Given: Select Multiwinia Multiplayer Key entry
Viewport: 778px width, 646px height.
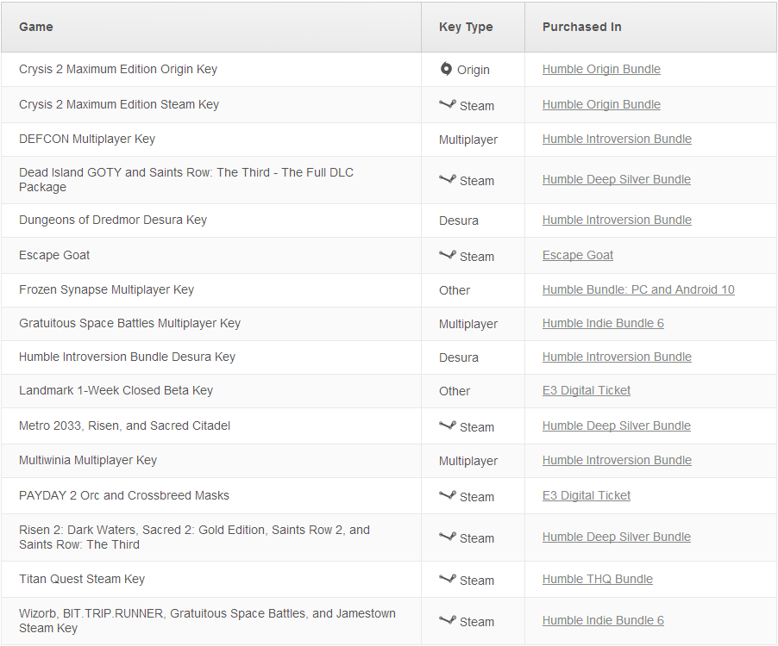Looking at the screenshot, I should [88, 460].
